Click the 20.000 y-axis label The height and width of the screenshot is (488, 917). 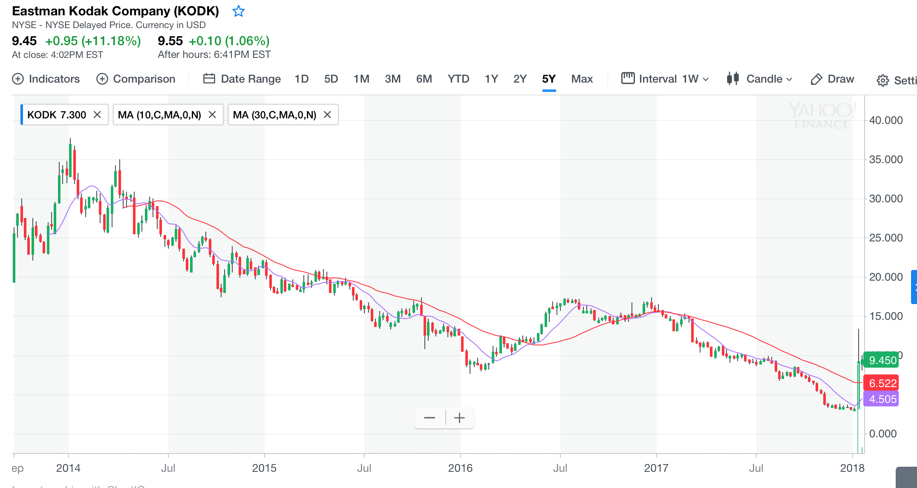pos(886,277)
